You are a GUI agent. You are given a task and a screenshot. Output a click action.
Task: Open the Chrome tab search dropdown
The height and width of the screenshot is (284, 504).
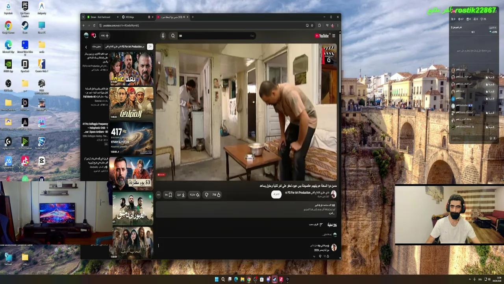[83, 17]
